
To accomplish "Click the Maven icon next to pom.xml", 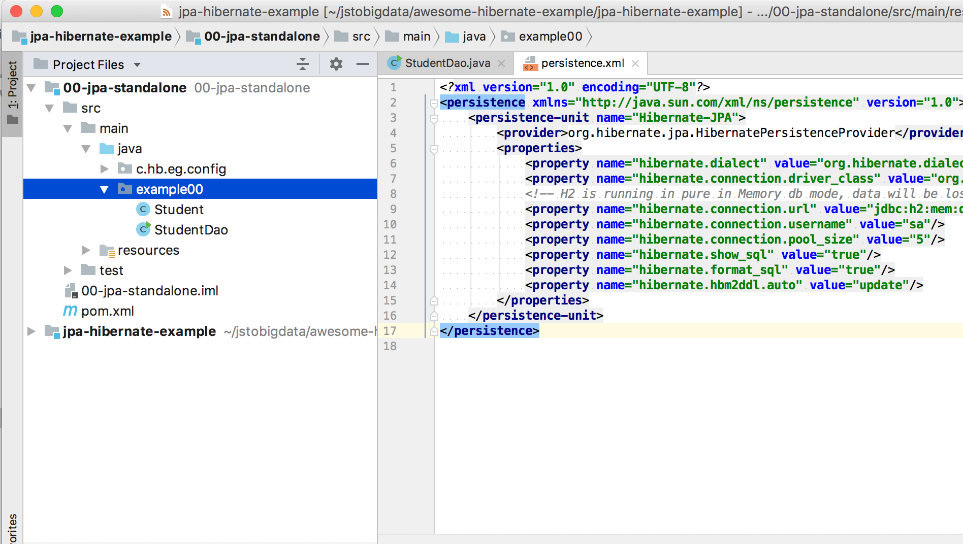I will [x=70, y=311].
